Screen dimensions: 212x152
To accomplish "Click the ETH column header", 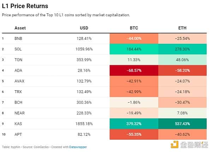I will 182,28.
